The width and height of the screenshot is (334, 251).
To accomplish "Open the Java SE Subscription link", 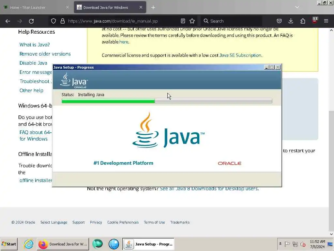I will click(x=240, y=55).
